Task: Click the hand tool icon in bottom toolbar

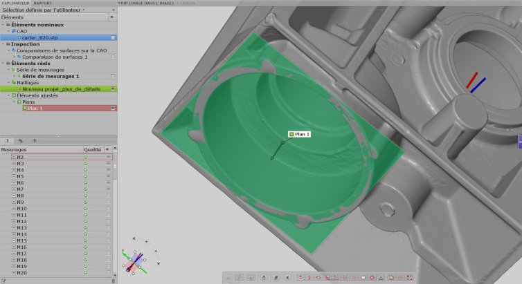Action: coord(264,277)
